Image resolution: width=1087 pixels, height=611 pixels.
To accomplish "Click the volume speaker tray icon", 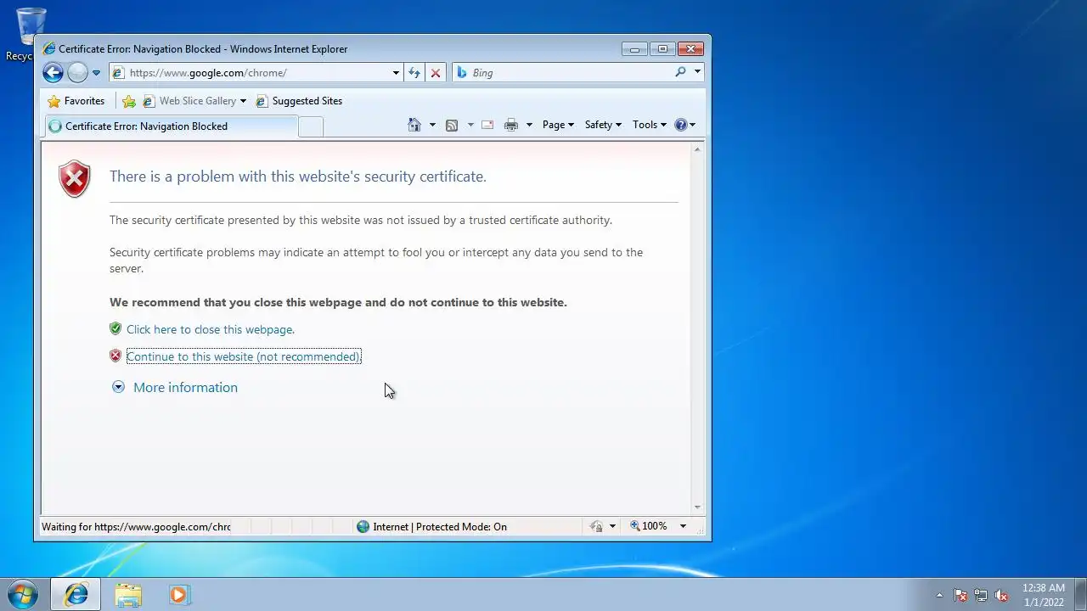I will pyautogui.click(x=1001, y=596).
